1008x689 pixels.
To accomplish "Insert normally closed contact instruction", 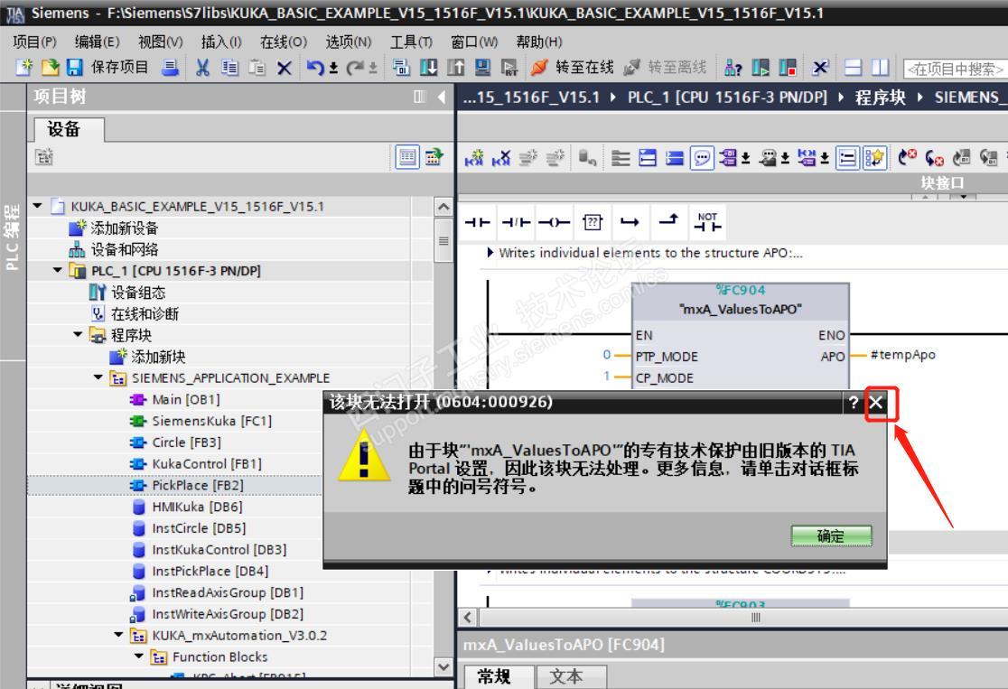I will [x=516, y=222].
